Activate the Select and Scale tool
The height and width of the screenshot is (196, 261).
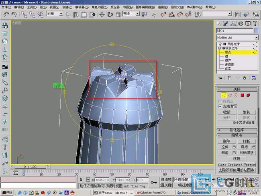[118, 14]
